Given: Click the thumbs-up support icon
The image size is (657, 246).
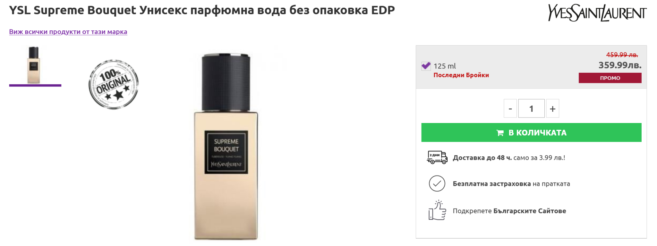Looking at the screenshot, I should [x=437, y=210].
